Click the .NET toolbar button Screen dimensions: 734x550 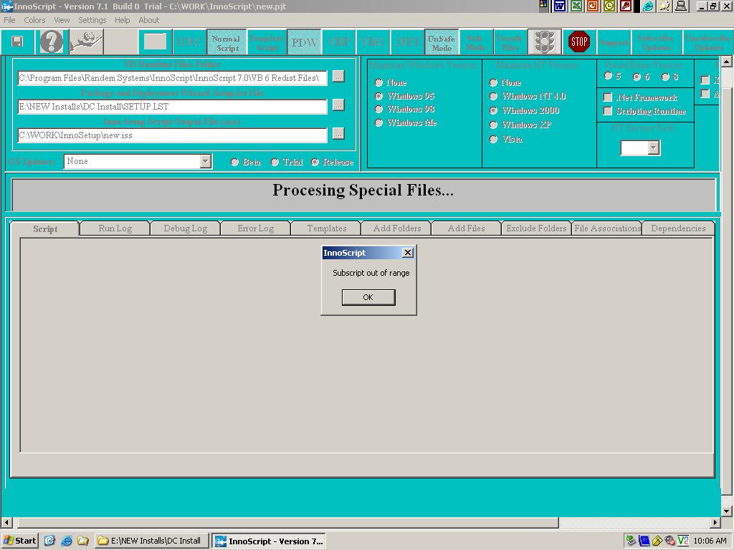[x=407, y=43]
